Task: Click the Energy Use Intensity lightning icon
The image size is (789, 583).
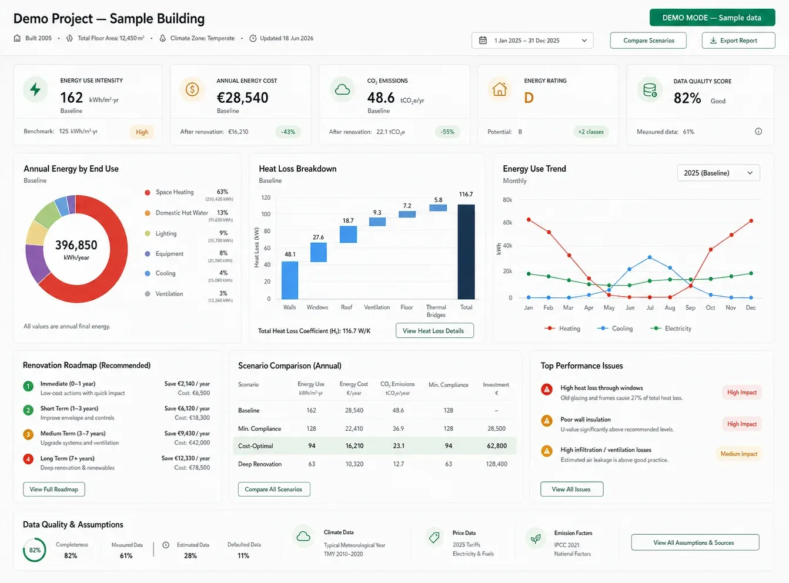Action: (35, 89)
